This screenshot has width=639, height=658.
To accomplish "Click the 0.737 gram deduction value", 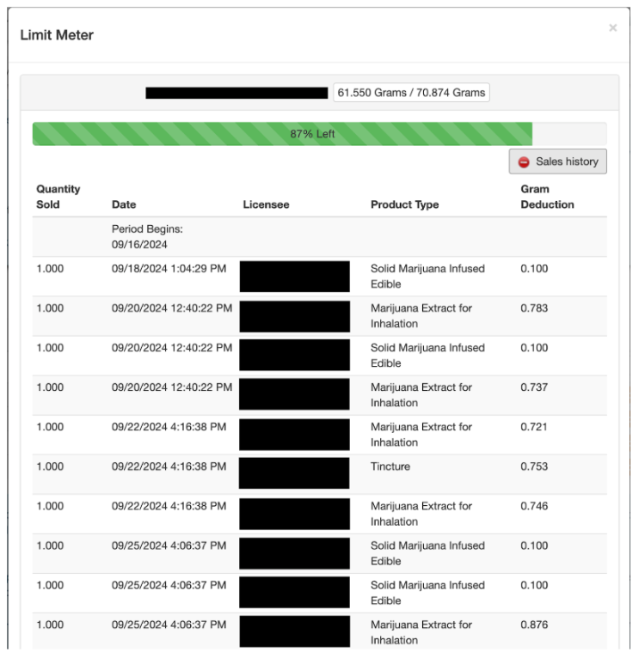I will (x=534, y=387).
